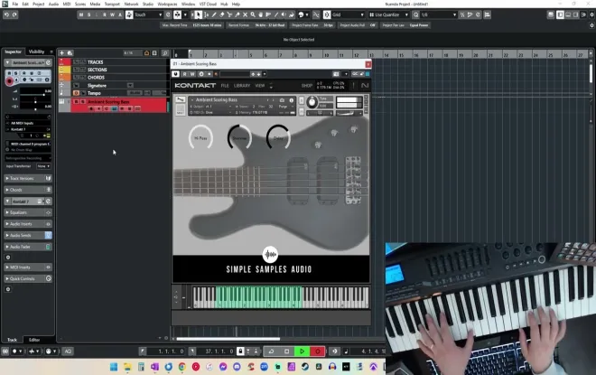Click the green Play transport button

pyautogui.click(x=303, y=351)
